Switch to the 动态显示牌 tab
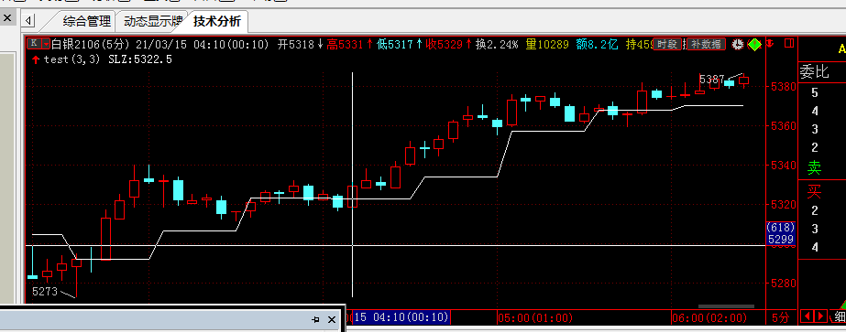The height and width of the screenshot is (332, 846). click(153, 22)
